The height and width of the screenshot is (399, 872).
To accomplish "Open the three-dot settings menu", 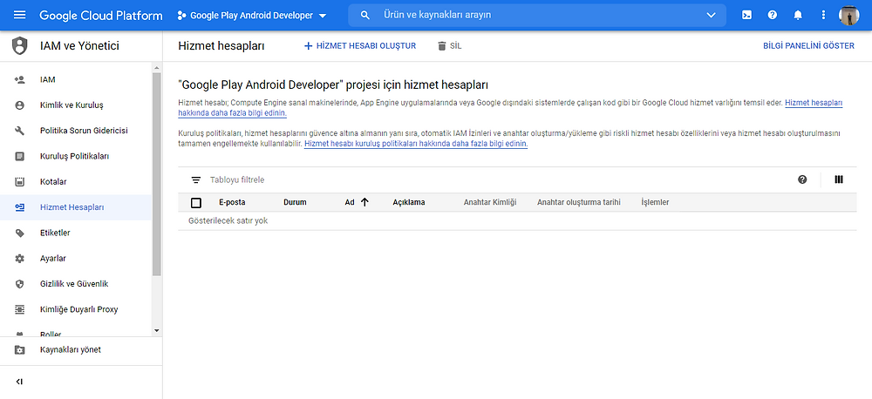I will (824, 15).
